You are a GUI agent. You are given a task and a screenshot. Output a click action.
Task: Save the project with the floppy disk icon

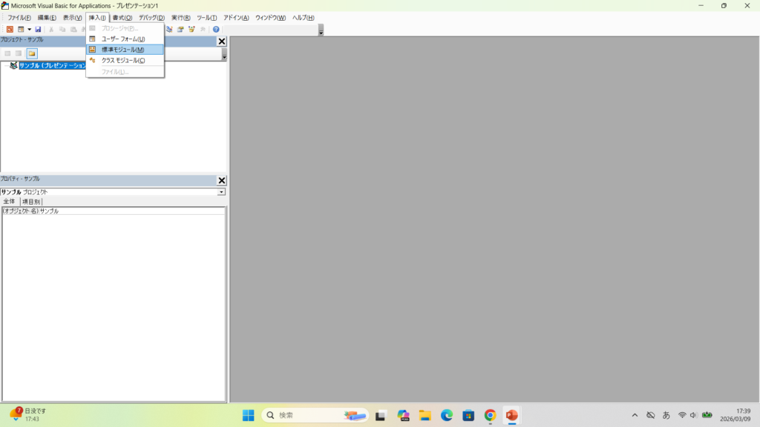pos(38,30)
